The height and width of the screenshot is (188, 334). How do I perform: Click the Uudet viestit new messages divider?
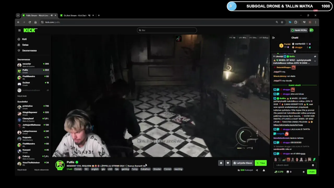click(x=295, y=85)
